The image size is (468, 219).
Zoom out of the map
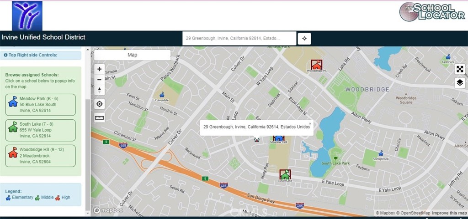(100, 79)
